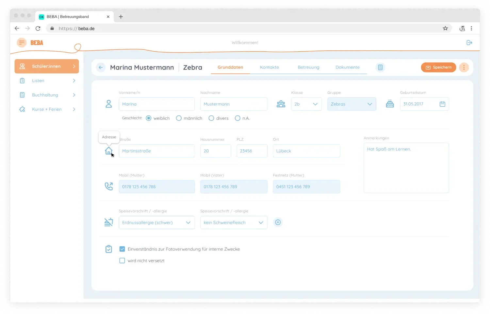Viewport: 490px width, 314px height.
Task: Add another Speisevorschrift with the plus icon
Action: pos(278,222)
